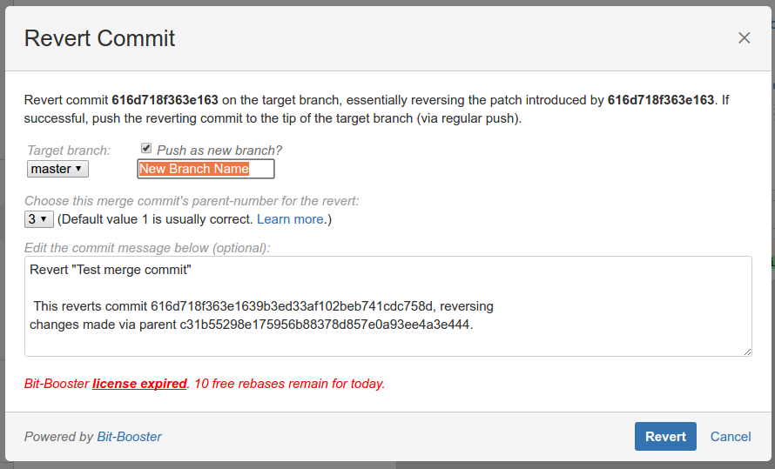Viewport: 775px width, 469px height.
Task: Click the '10 free rebases remain' notice
Action: [x=289, y=383]
